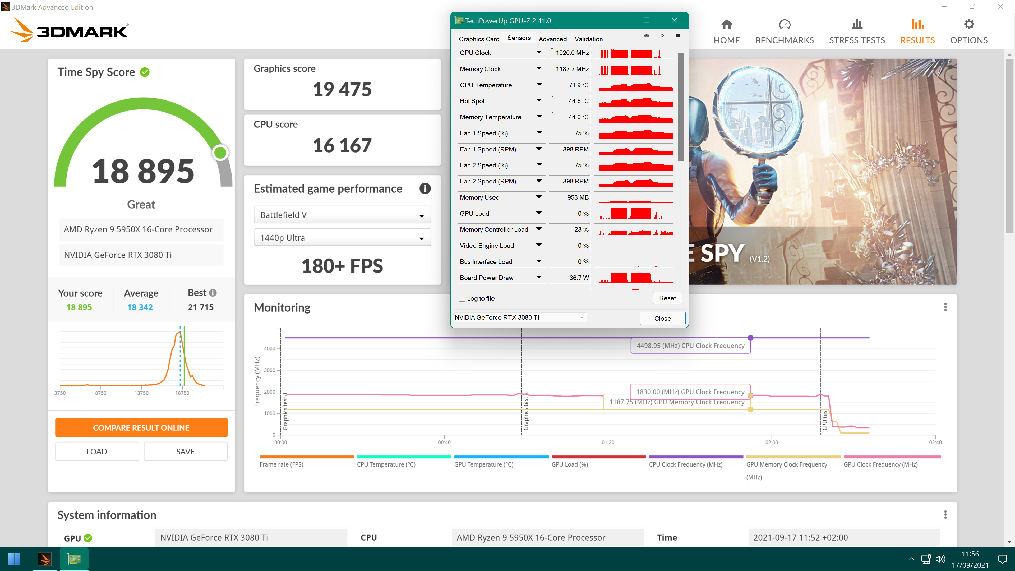Open the notification center

coord(1002,559)
